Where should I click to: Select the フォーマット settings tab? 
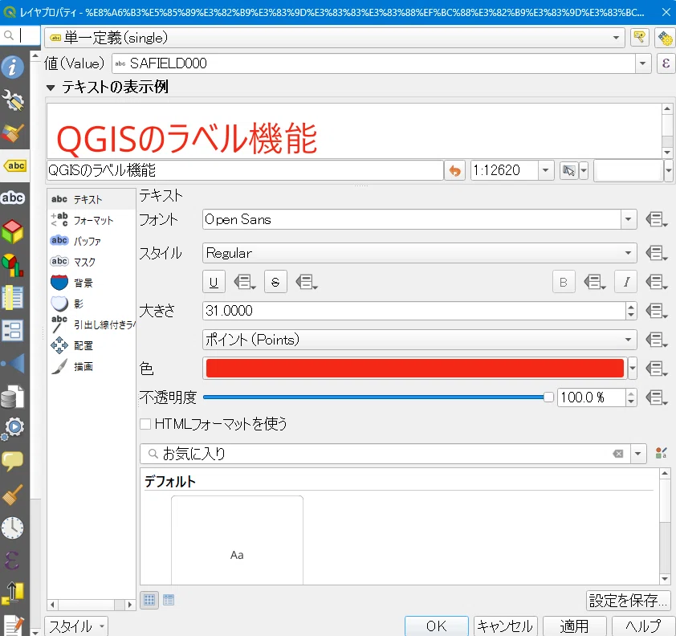pyautogui.click(x=91, y=220)
